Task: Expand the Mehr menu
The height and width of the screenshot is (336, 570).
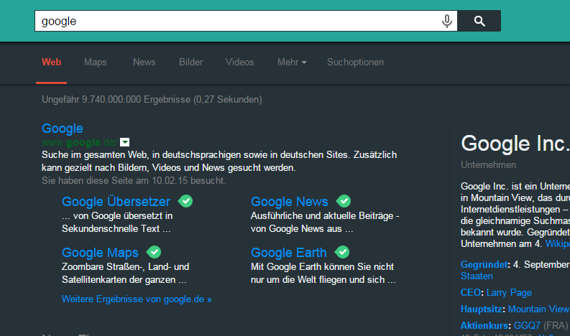Action: (x=292, y=62)
